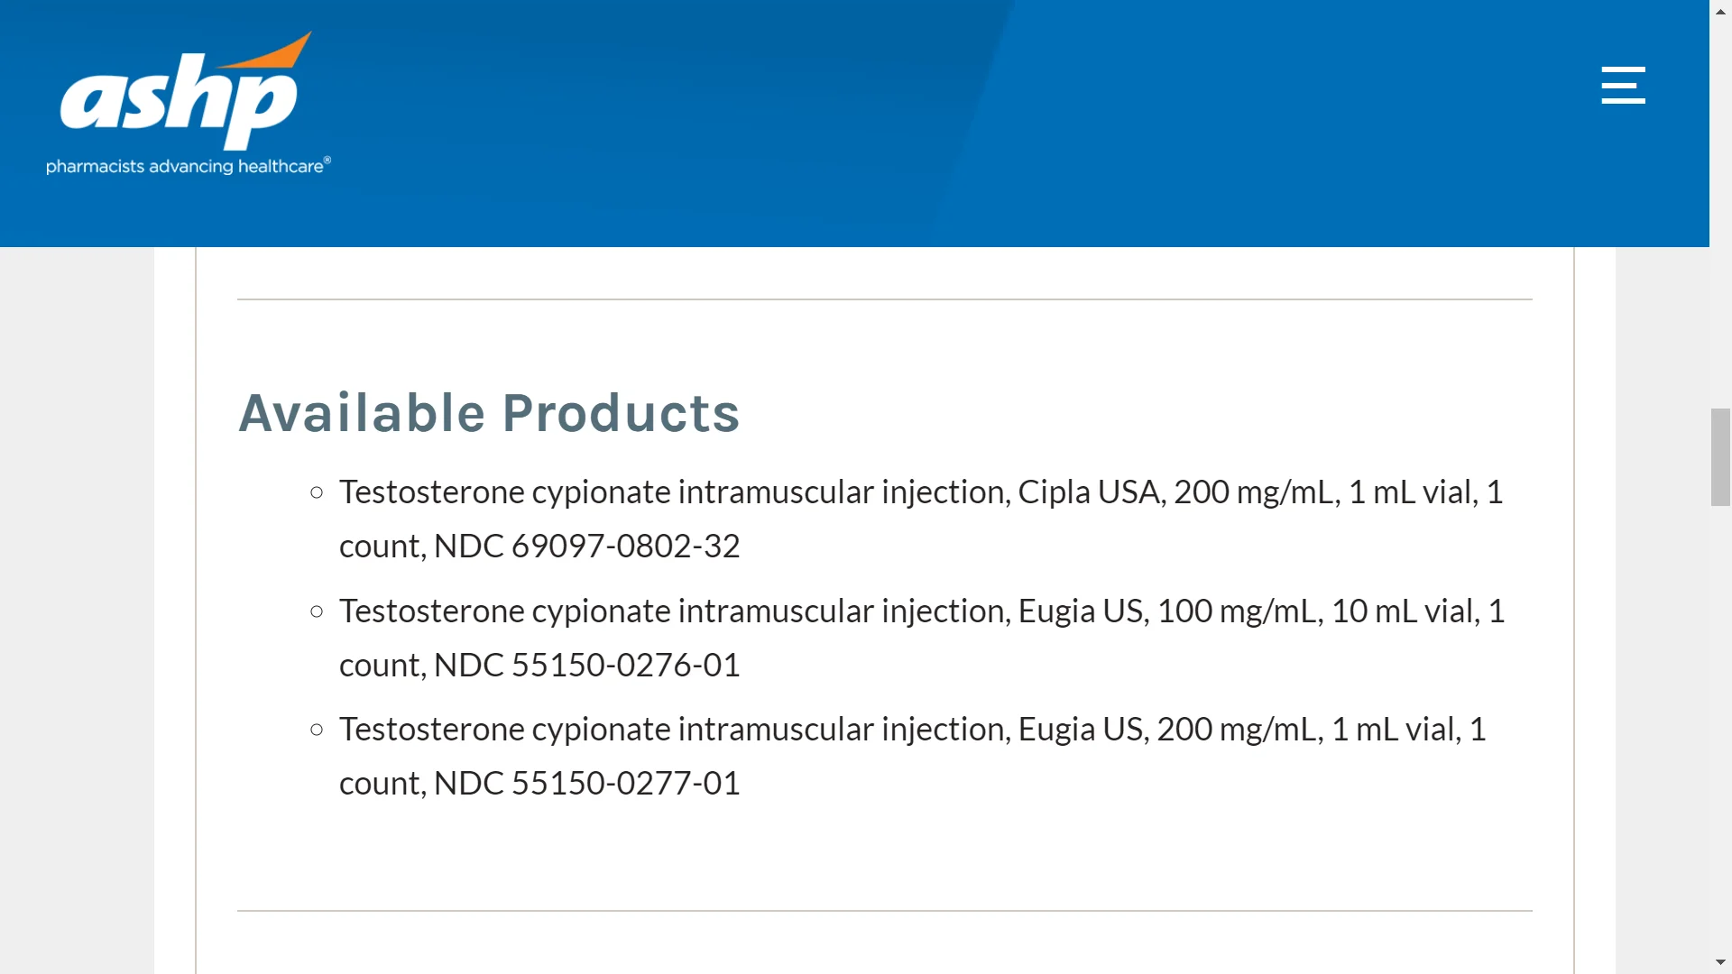The image size is (1732, 974).
Task: Select the Eugia US 200 mg/mL product text
Action: (913, 756)
